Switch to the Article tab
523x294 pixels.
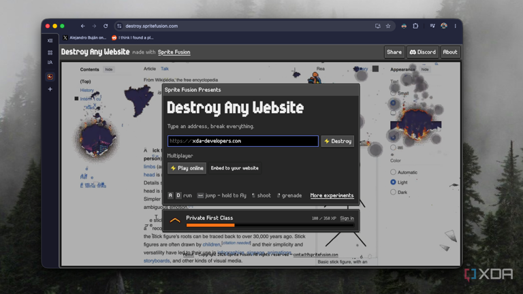click(150, 69)
